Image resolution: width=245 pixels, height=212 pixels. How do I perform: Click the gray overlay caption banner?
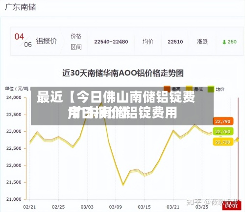[122, 106]
